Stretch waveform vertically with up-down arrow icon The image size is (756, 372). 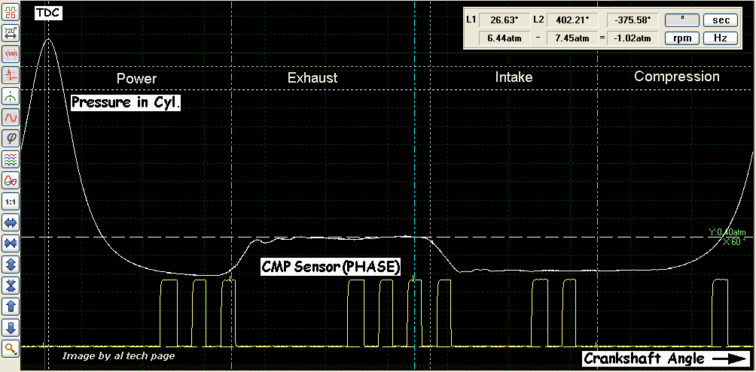(x=11, y=265)
